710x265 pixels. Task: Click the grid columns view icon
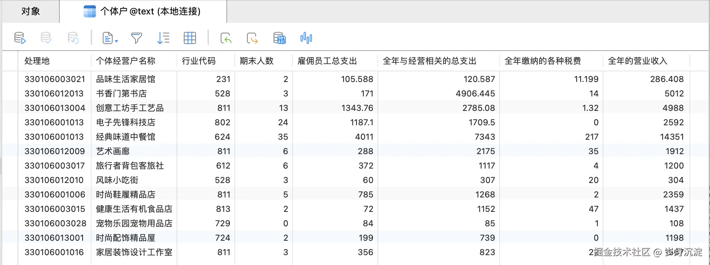point(190,38)
